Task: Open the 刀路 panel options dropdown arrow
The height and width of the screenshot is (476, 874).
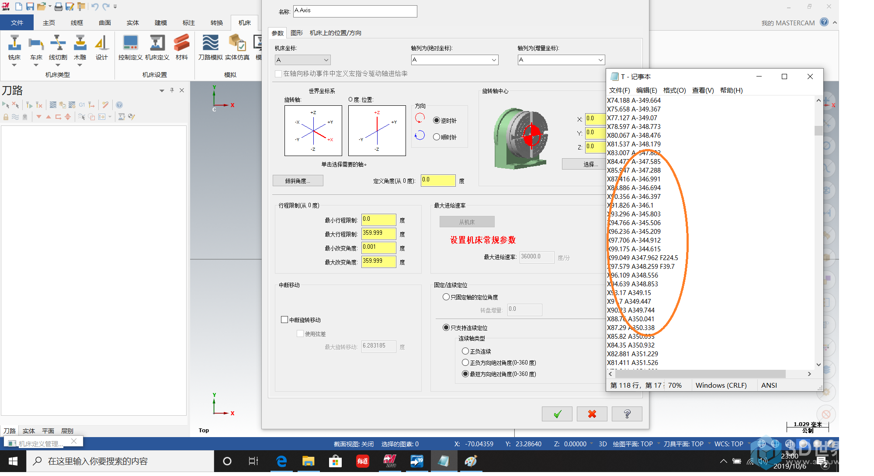Action: click(x=162, y=90)
